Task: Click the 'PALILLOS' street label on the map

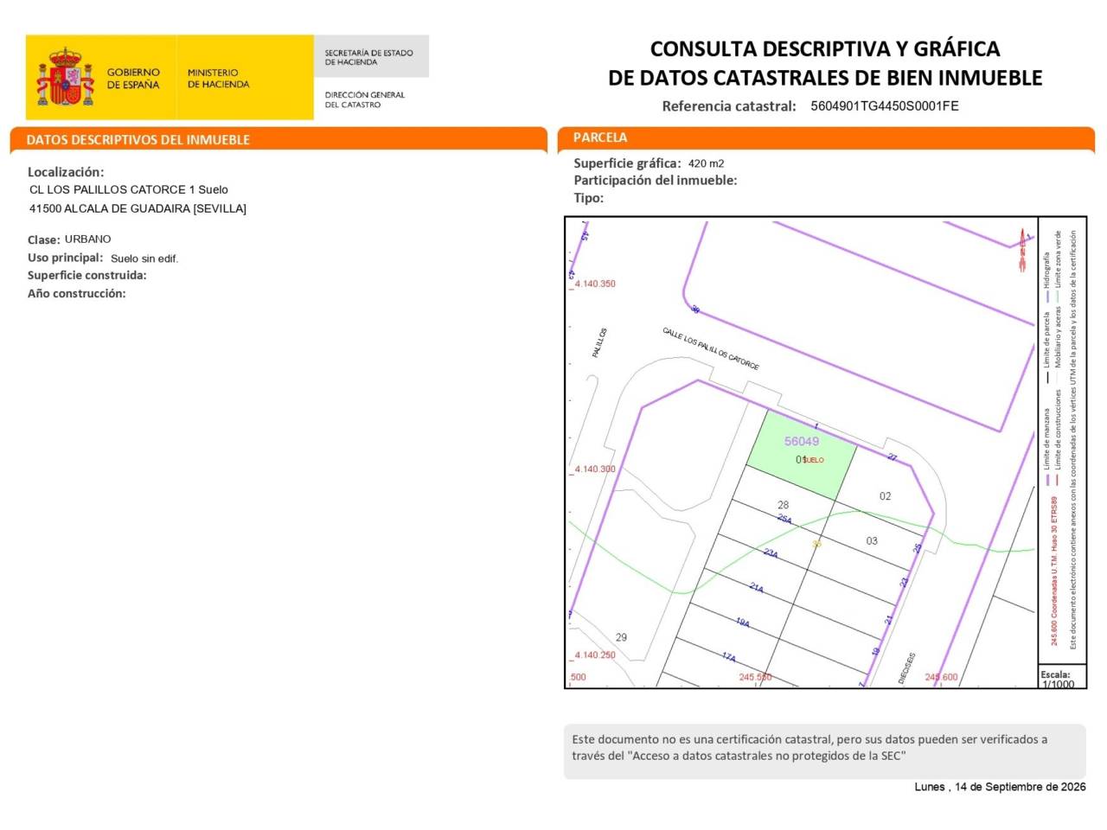Action: click(x=599, y=342)
